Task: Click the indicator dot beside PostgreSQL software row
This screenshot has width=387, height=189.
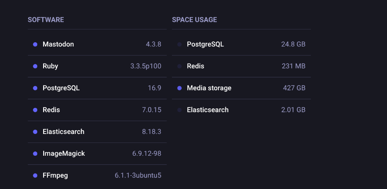Action: 35,88
